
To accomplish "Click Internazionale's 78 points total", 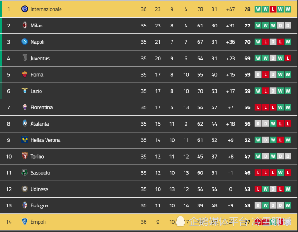I will pos(247,9).
